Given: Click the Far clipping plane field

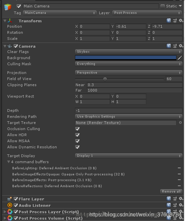Looking at the screenshot, I should [135, 90].
